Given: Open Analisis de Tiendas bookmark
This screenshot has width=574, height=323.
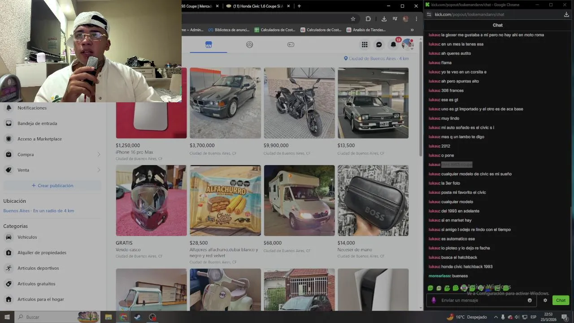Looking at the screenshot, I should [366, 30].
